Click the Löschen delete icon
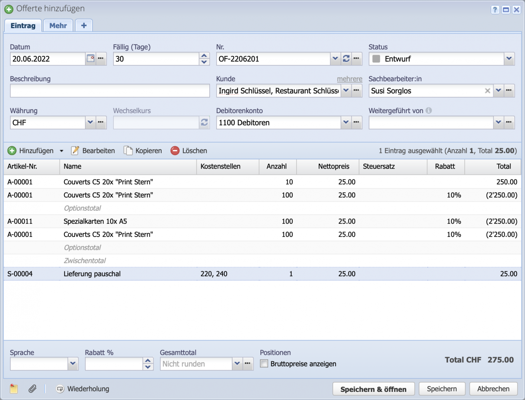This screenshot has height=400, width=525. (174, 150)
